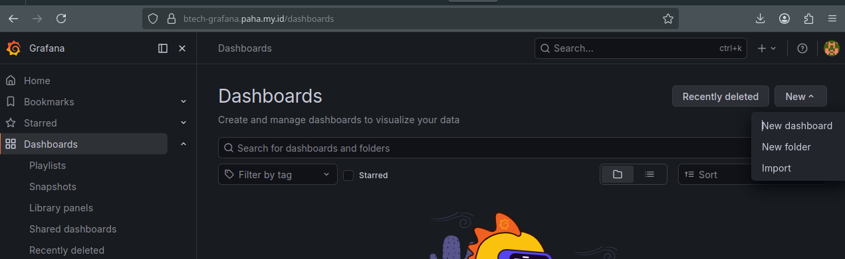Open the Help question mark icon
The width and height of the screenshot is (845, 259).
tap(802, 48)
